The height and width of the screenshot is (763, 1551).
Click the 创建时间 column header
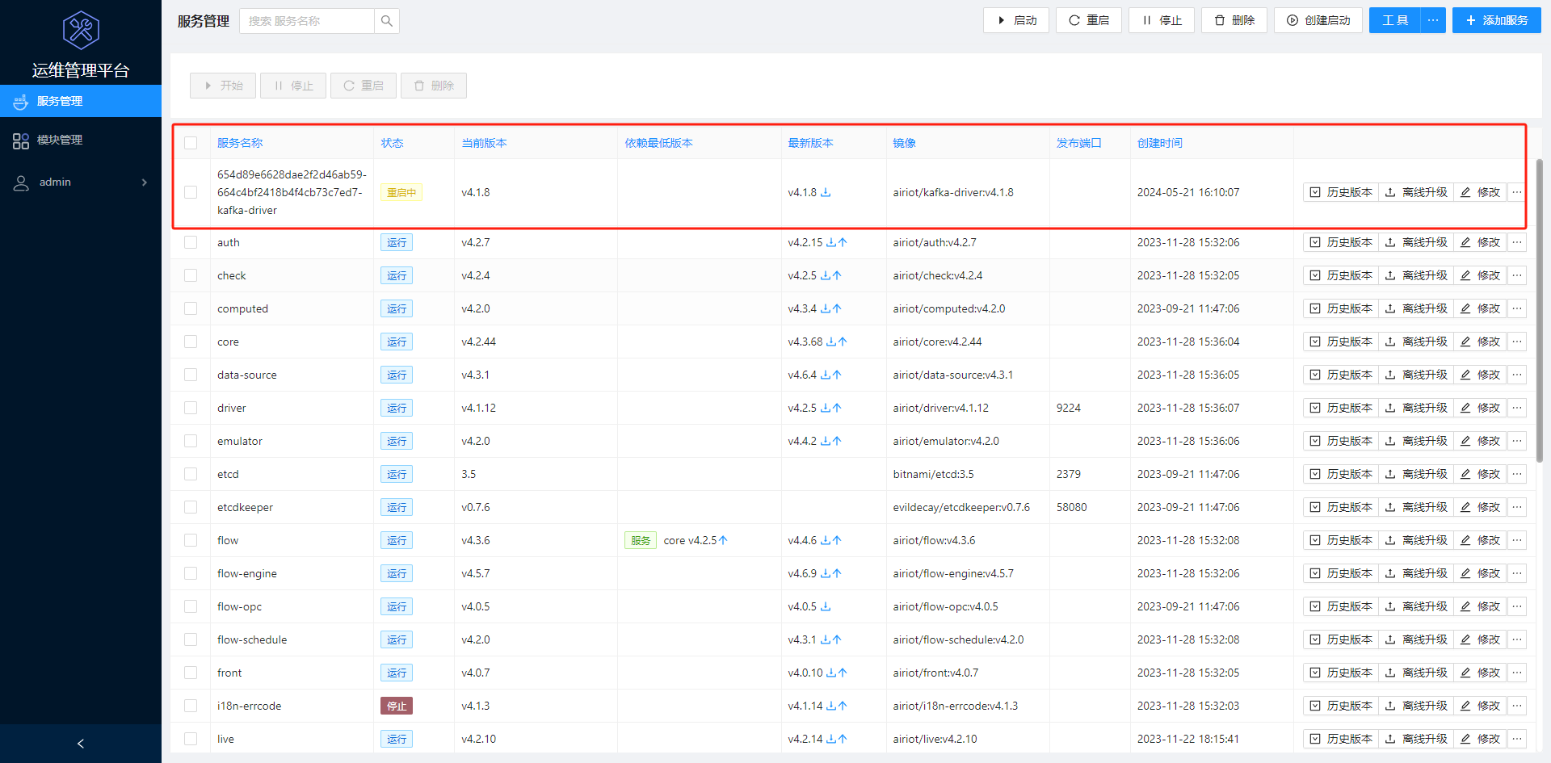[1160, 143]
